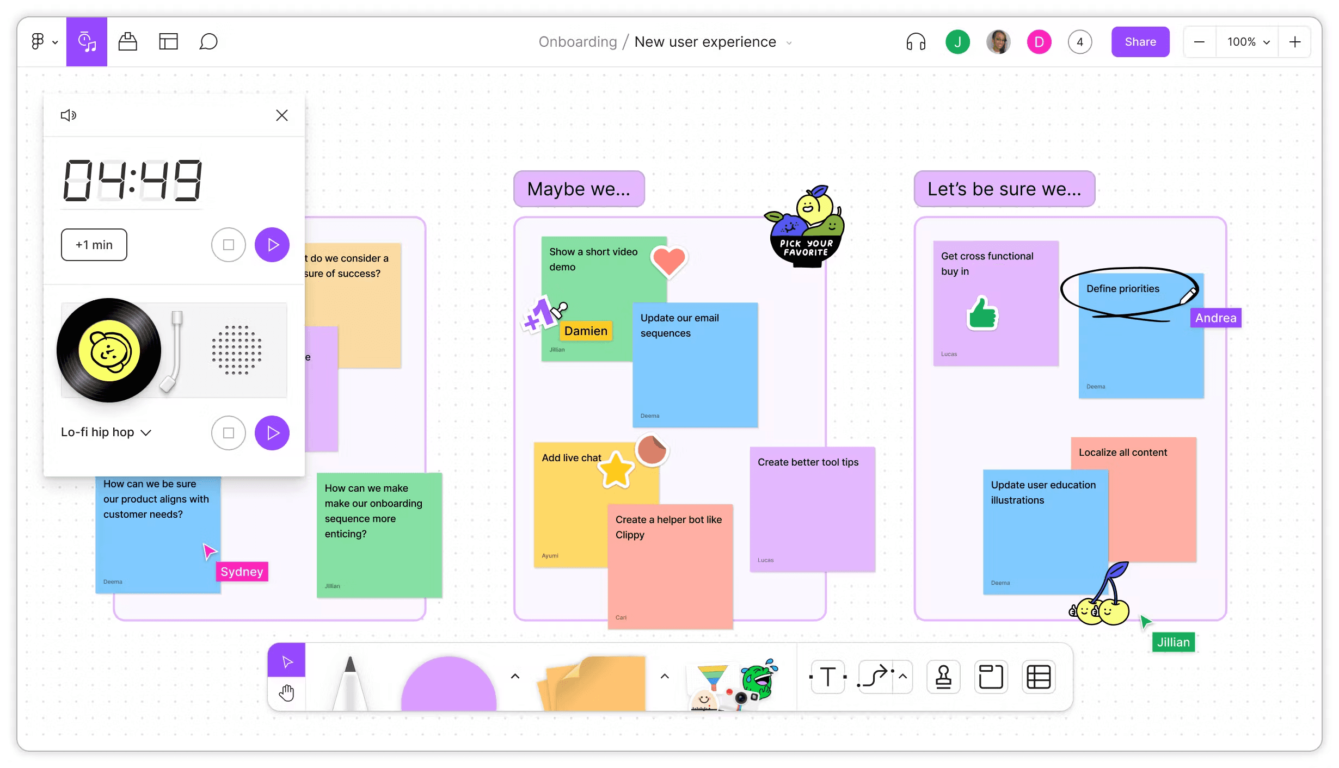Click the vinyl record thumbnail

tap(109, 350)
